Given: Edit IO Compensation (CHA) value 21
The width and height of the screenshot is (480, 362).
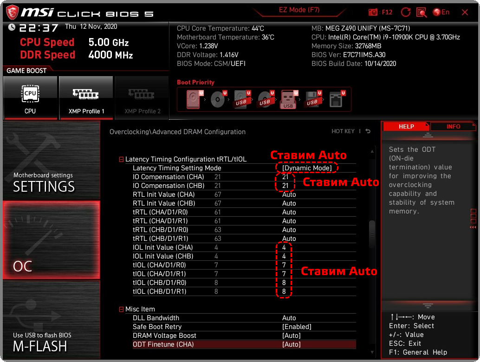Looking at the screenshot, I should (x=285, y=177).
